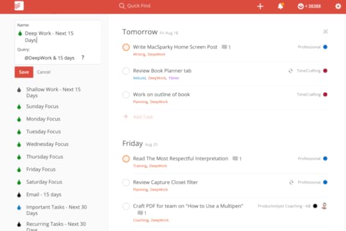Select the Monday Focus filter
This screenshot has height=231, width=346.
click(44, 119)
